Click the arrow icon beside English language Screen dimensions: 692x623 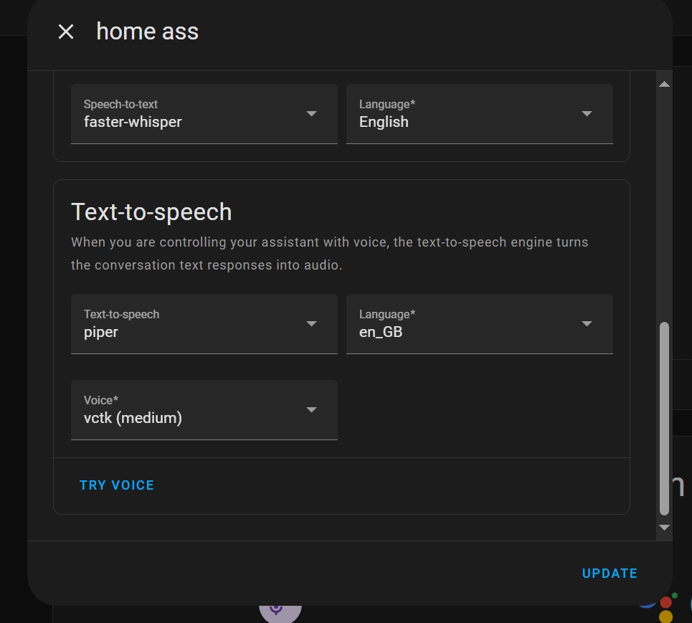point(587,114)
